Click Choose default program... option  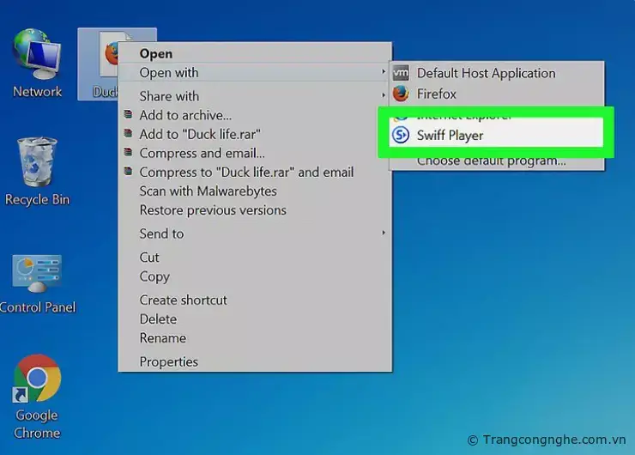click(491, 161)
